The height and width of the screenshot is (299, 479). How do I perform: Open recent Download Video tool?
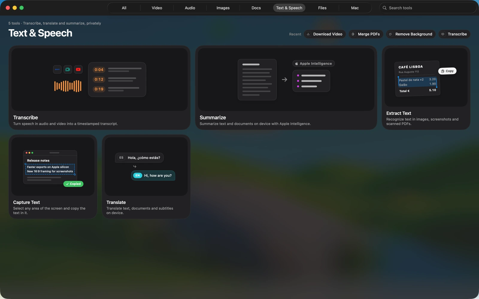pyautogui.click(x=325, y=34)
